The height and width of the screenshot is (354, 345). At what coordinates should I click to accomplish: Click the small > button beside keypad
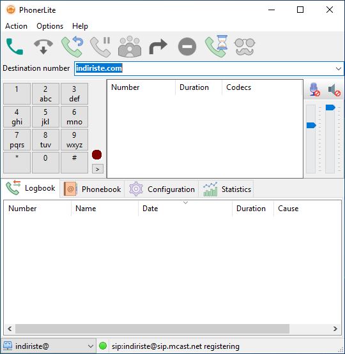98,169
